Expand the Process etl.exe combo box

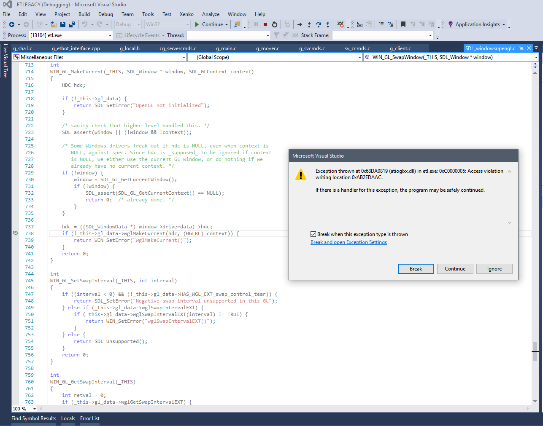[110, 35]
